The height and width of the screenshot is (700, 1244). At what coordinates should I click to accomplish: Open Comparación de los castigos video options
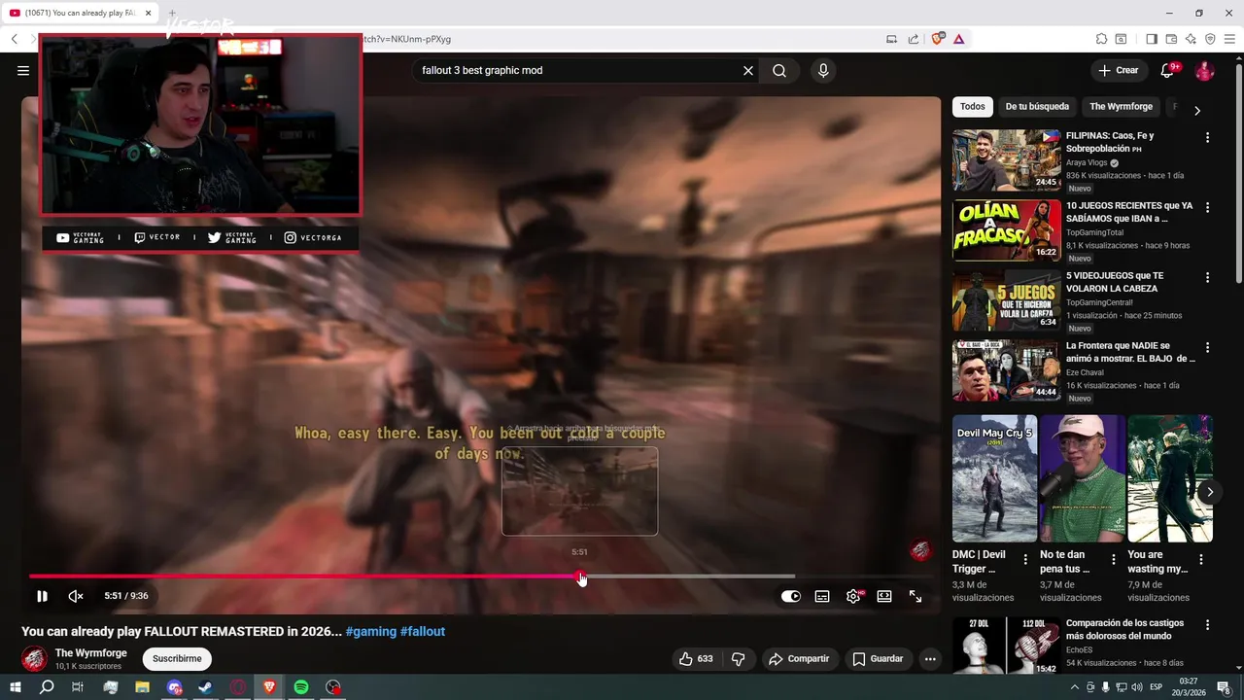1208,624
